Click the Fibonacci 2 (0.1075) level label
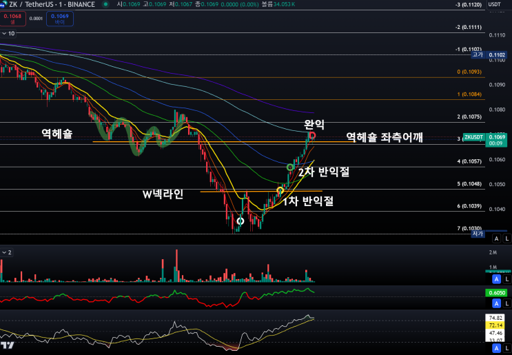The height and width of the screenshot is (355, 512). pyautogui.click(x=469, y=116)
